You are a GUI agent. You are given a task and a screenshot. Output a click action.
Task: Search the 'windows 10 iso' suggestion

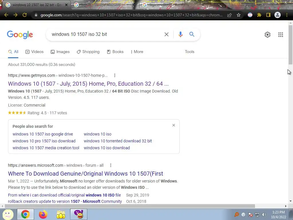coord(97,134)
